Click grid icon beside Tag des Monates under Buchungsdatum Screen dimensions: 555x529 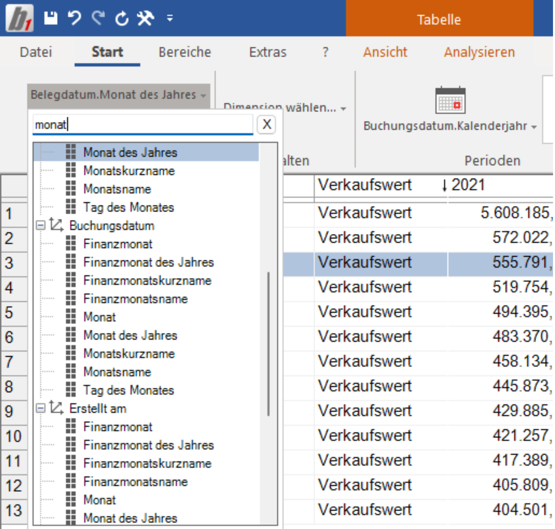[71, 390]
